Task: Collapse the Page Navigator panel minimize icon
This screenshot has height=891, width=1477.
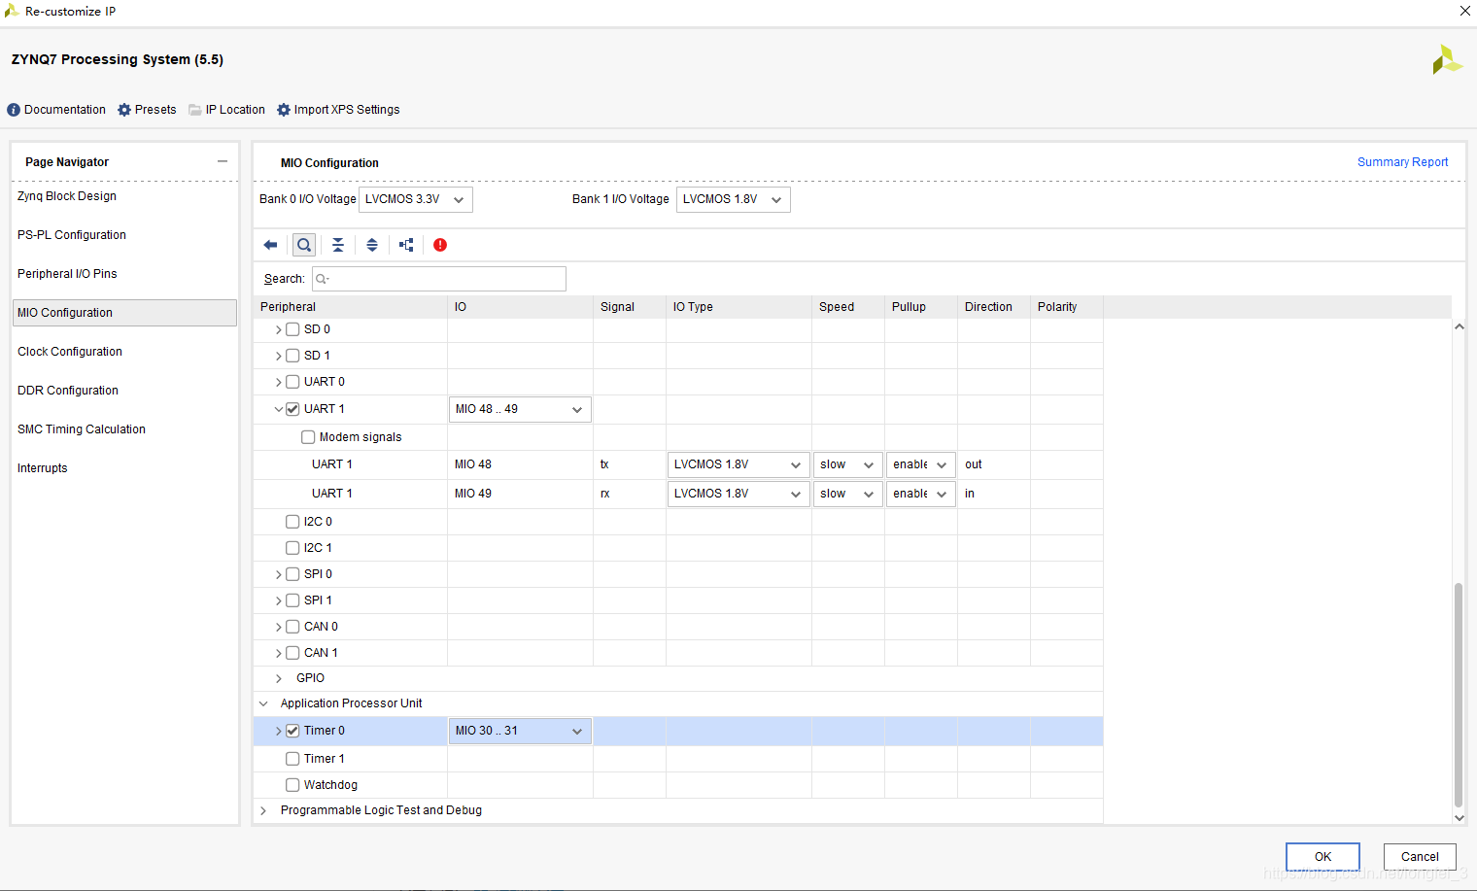Action: click(x=223, y=161)
